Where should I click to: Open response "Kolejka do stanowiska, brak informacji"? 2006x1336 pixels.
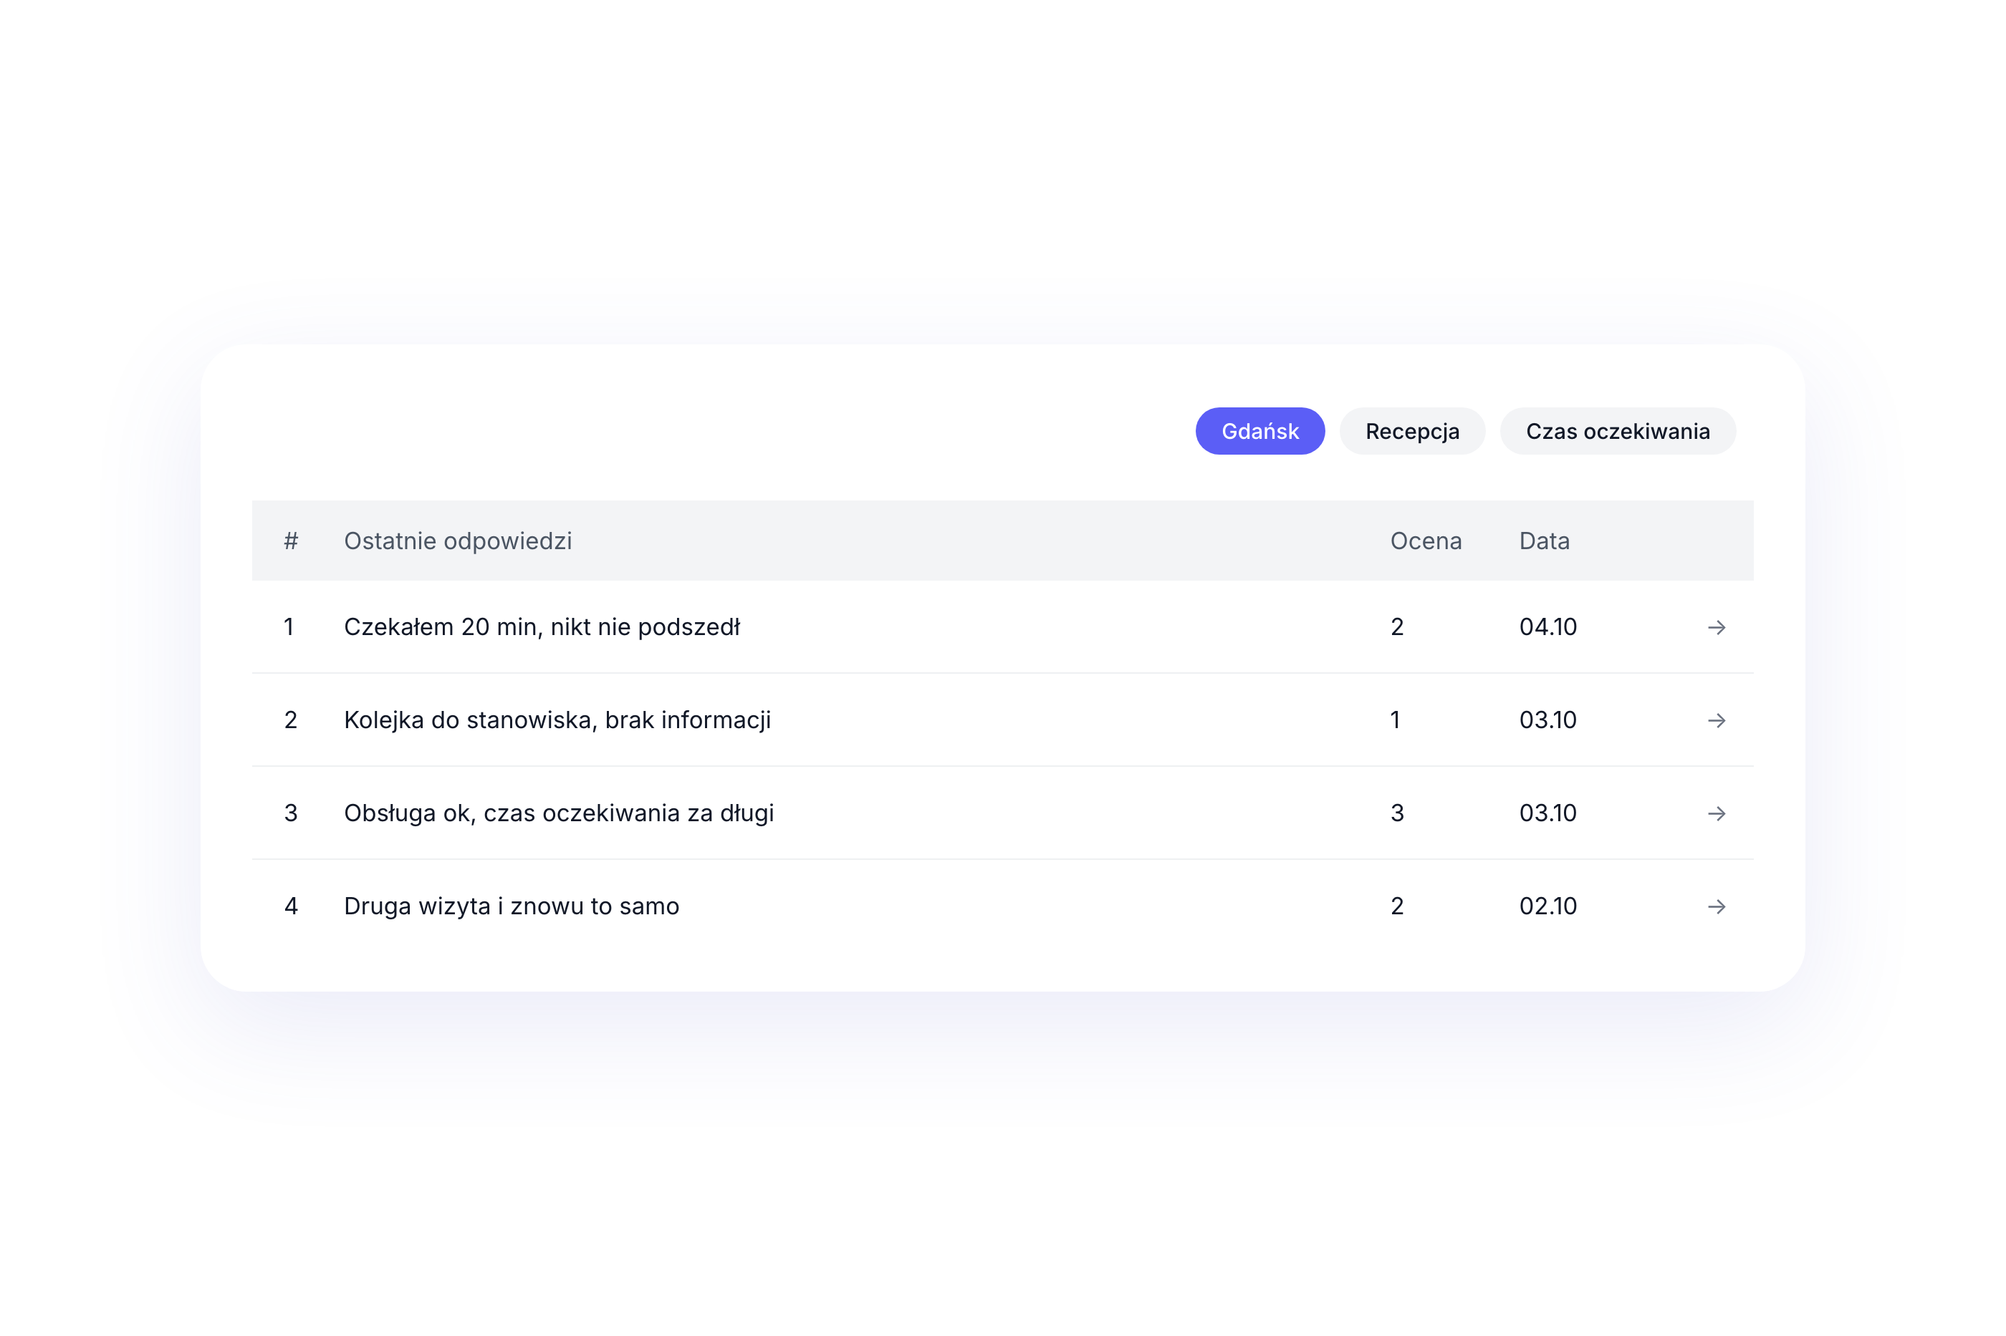[x=557, y=720]
